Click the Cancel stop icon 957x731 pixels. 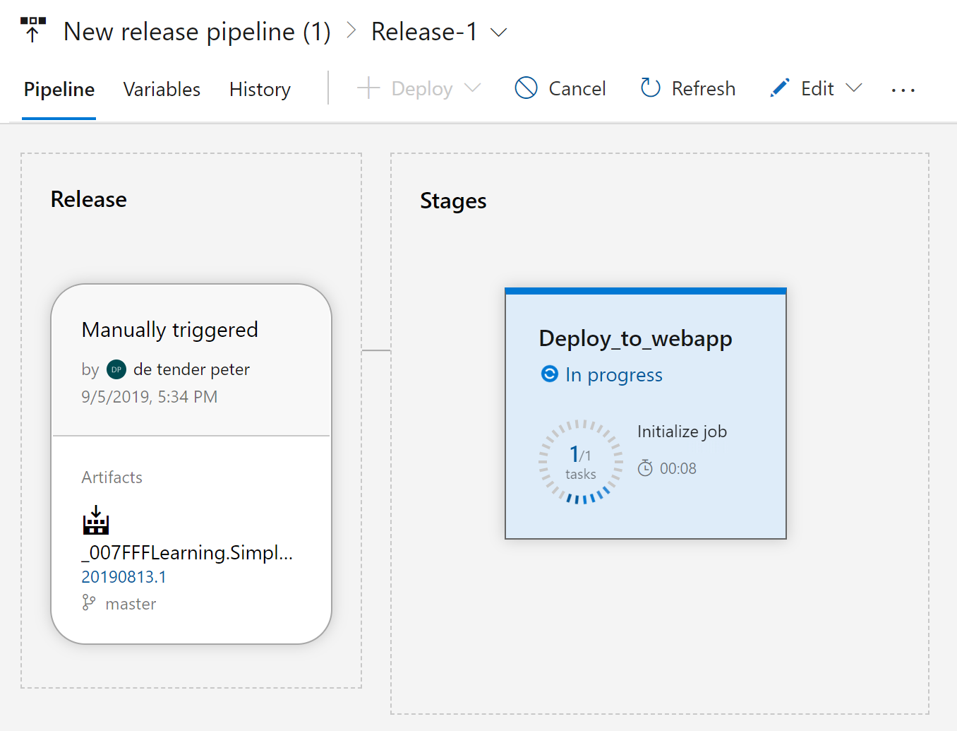[525, 88]
